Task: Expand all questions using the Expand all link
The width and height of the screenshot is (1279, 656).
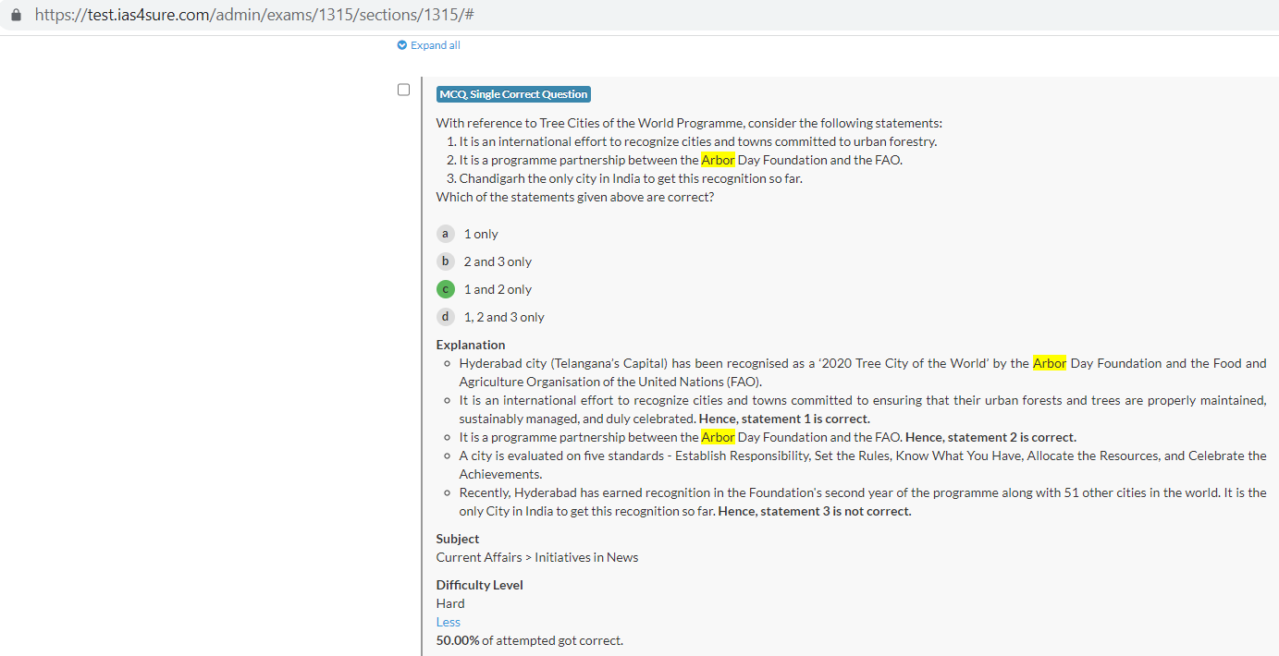Action: (x=435, y=45)
